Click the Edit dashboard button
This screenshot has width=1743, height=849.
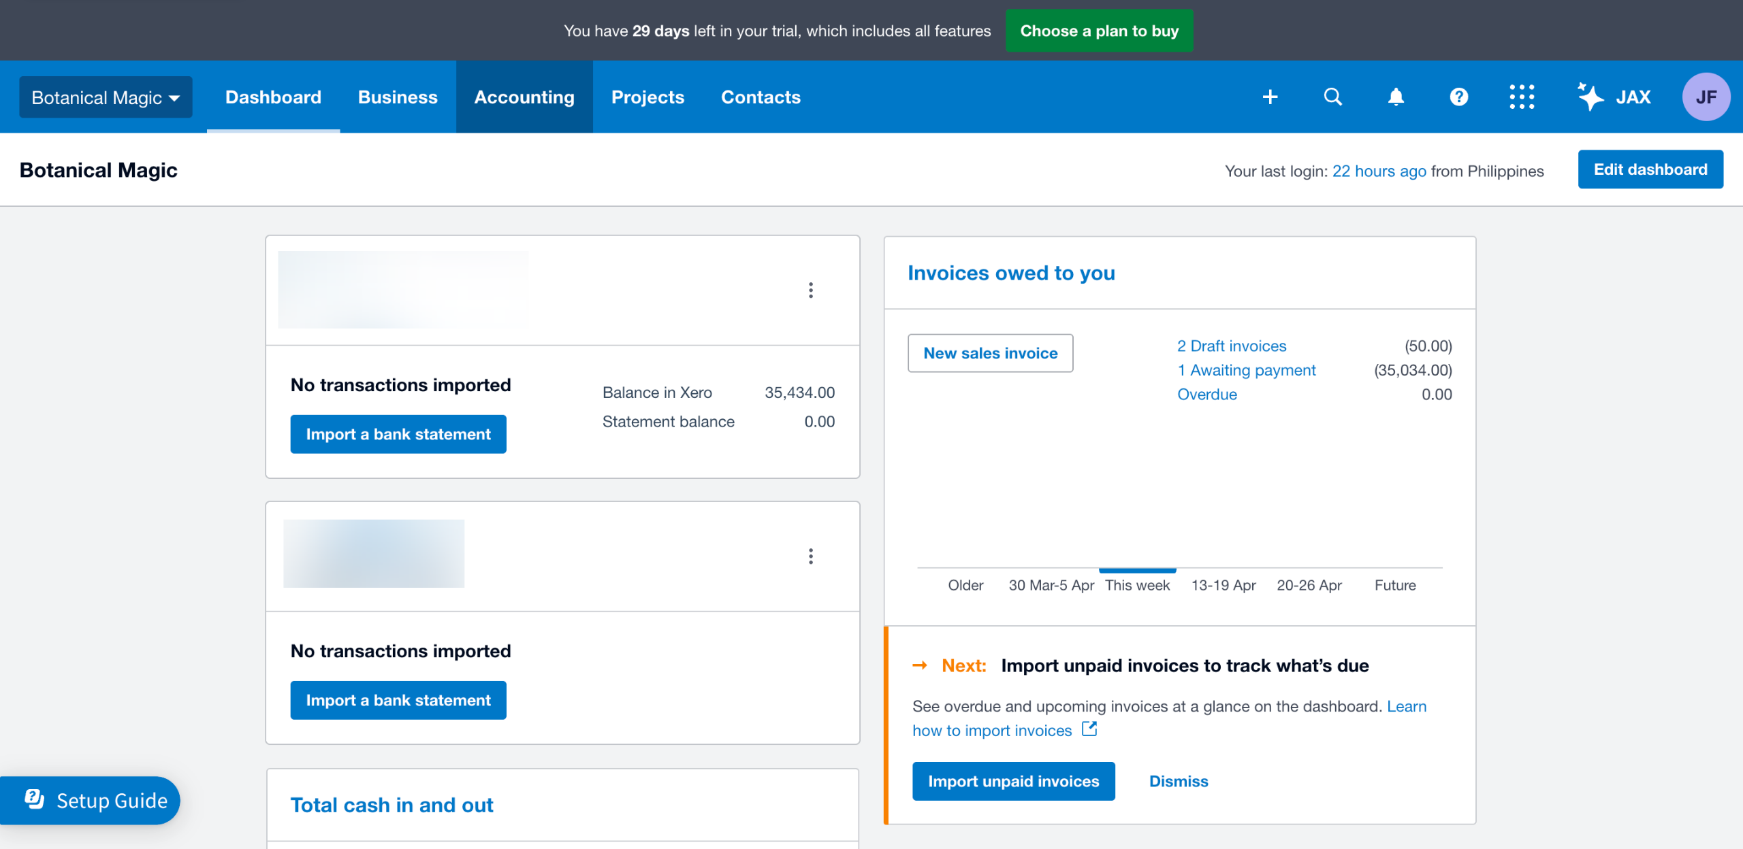[x=1650, y=169]
